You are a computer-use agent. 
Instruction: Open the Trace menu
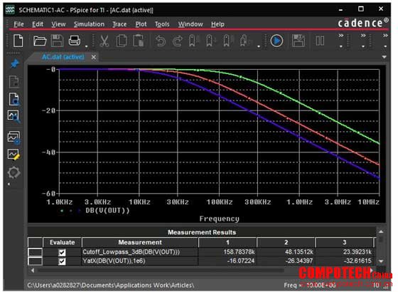(x=119, y=24)
